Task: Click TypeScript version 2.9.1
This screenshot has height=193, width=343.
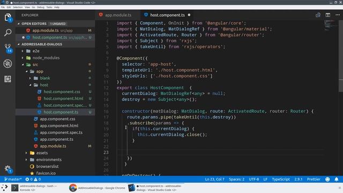Action: pos(299,179)
